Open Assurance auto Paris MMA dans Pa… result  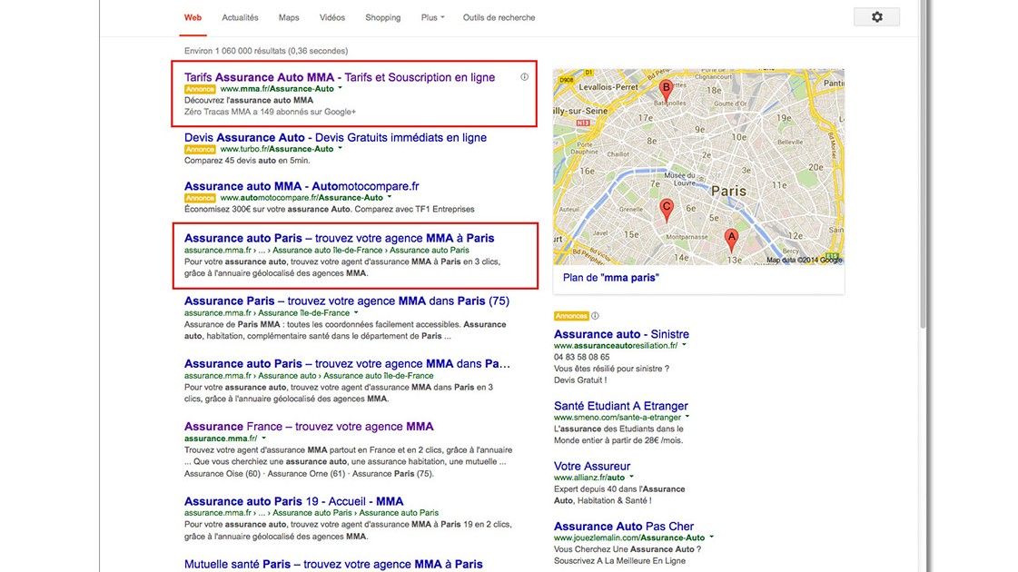[347, 364]
